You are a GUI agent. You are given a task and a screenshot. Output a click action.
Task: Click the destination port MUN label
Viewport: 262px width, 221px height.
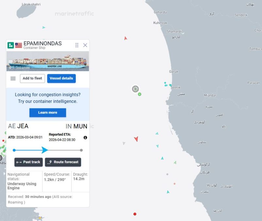(x=80, y=126)
